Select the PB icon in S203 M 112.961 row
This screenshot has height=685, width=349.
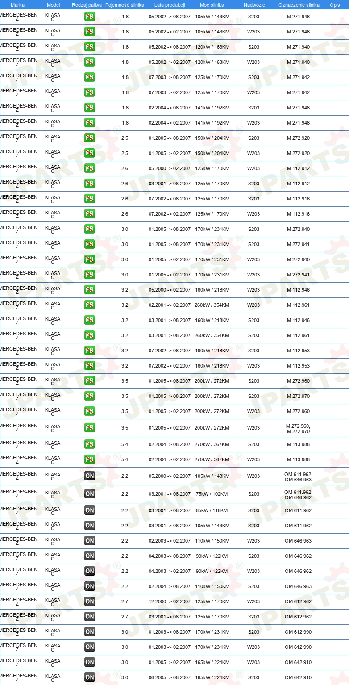pyautogui.click(x=90, y=335)
